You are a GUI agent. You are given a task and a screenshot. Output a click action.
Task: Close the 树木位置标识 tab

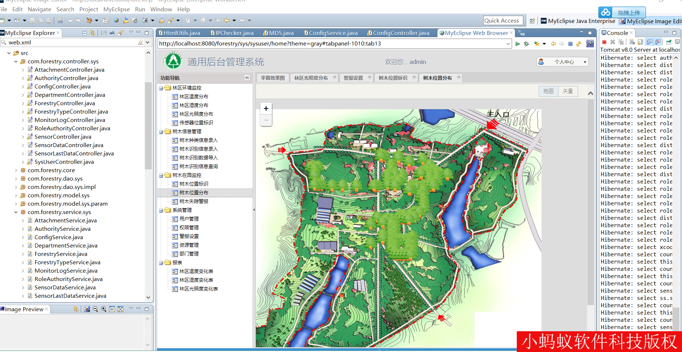click(414, 77)
